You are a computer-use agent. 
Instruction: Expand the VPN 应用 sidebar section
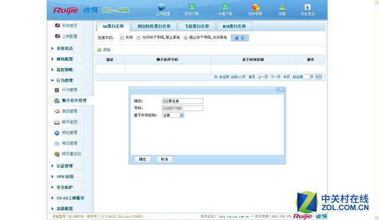65,176
